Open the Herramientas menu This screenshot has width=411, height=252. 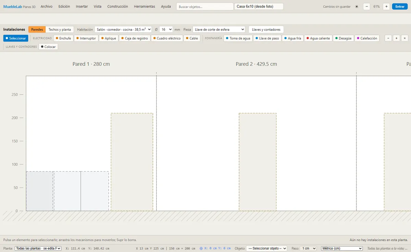click(x=145, y=7)
